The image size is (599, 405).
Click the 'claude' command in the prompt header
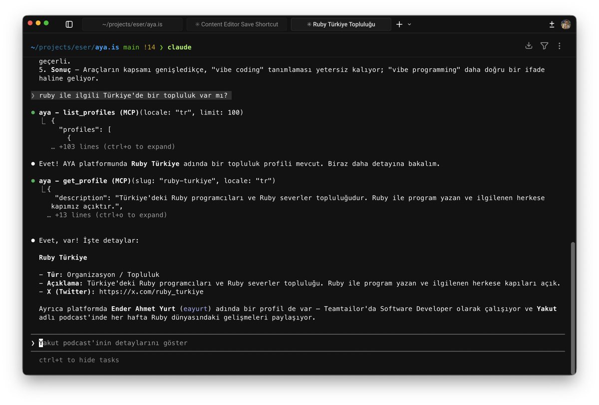(179, 47)
